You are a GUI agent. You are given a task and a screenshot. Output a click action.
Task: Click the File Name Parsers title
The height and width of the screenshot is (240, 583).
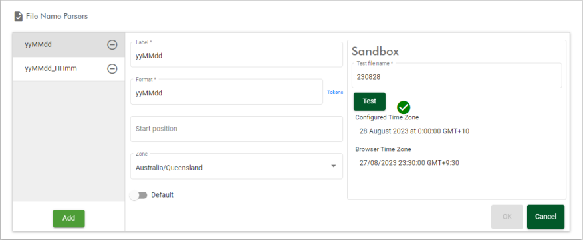57,17
